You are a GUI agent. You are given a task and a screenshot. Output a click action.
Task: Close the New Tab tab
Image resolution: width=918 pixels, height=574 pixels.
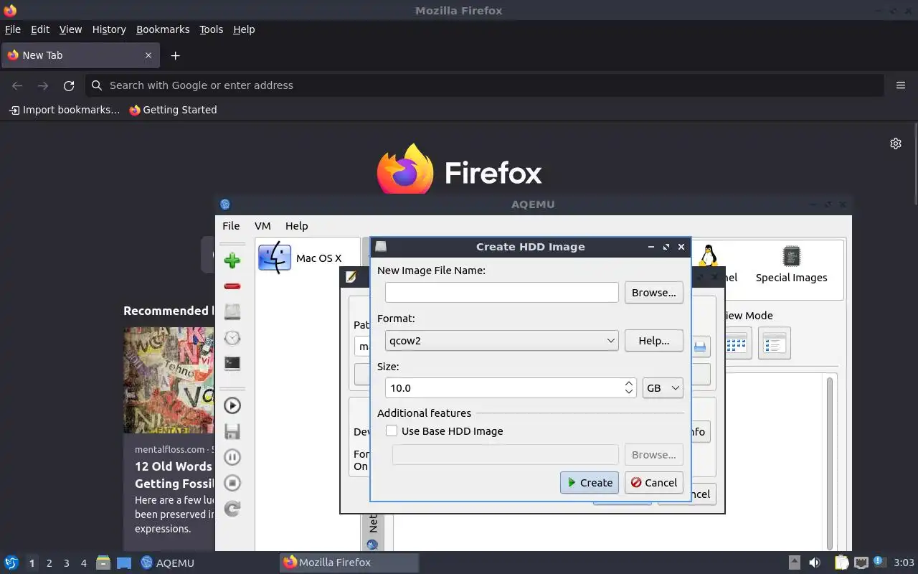click(x=148, y=55)
